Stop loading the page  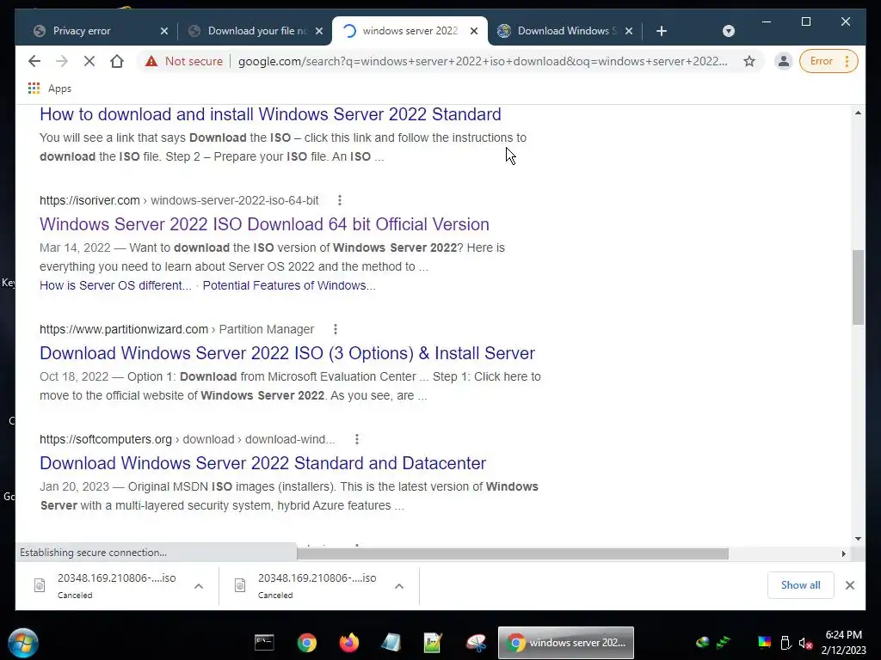89,61
